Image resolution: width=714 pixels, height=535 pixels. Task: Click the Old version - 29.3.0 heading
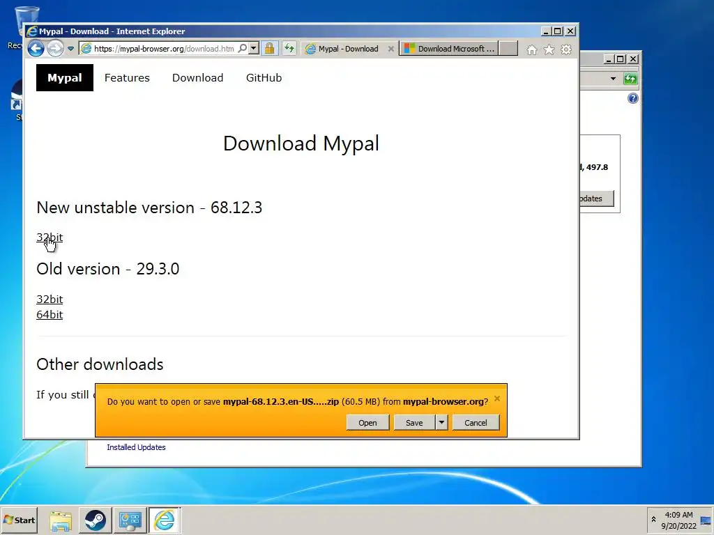click(108, 269)
